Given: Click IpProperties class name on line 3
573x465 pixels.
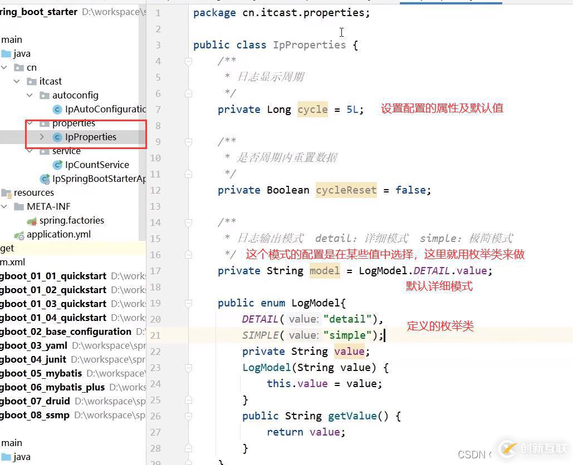Looking at the screenshot, I should coord(309,45).
